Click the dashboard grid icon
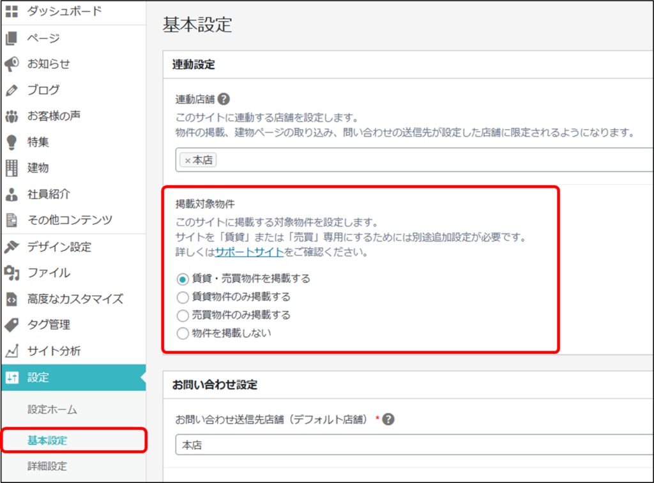Image resolution: width=654 pixels, height=483 pixels. (x=11, y=11)
